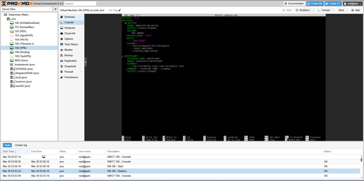This screenshot has height=181, width=364.
Task: Click the Start button
Action: (x=287, y=10)
